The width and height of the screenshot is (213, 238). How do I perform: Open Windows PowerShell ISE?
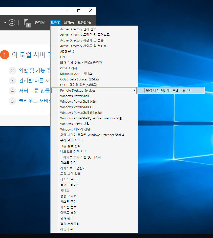click(94, 107)
